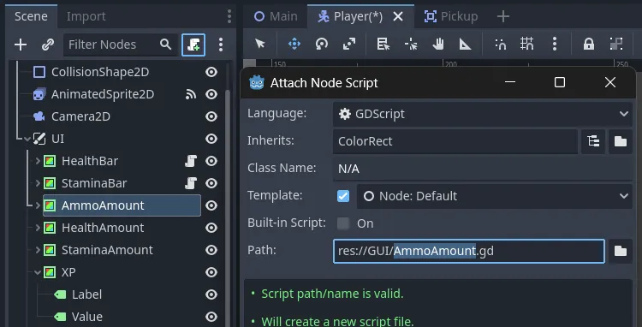Choose the Scale Mode tool
Viewport: 642px width, 327px height.
pos(349,44)
